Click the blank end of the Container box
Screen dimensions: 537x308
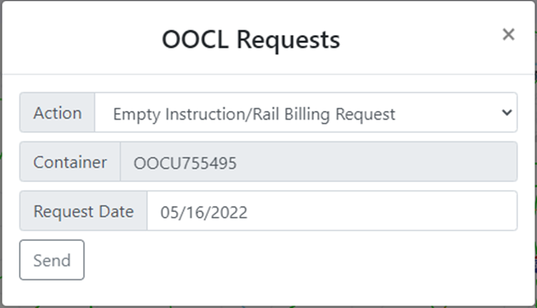tap(377, 162)
